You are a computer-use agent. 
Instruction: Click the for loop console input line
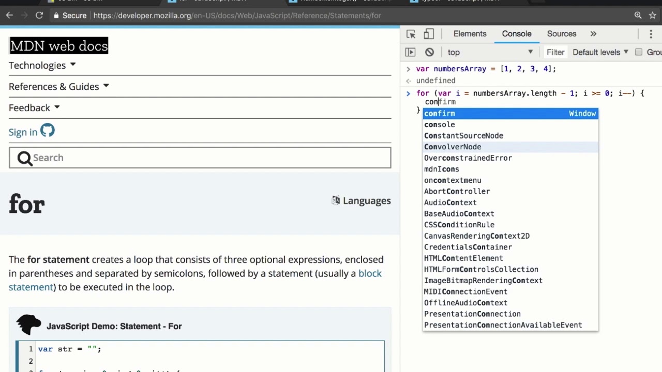(x=530, y=94)
